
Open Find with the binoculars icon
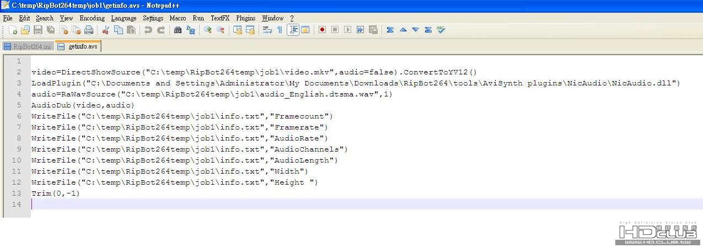(x=178, y=30)
